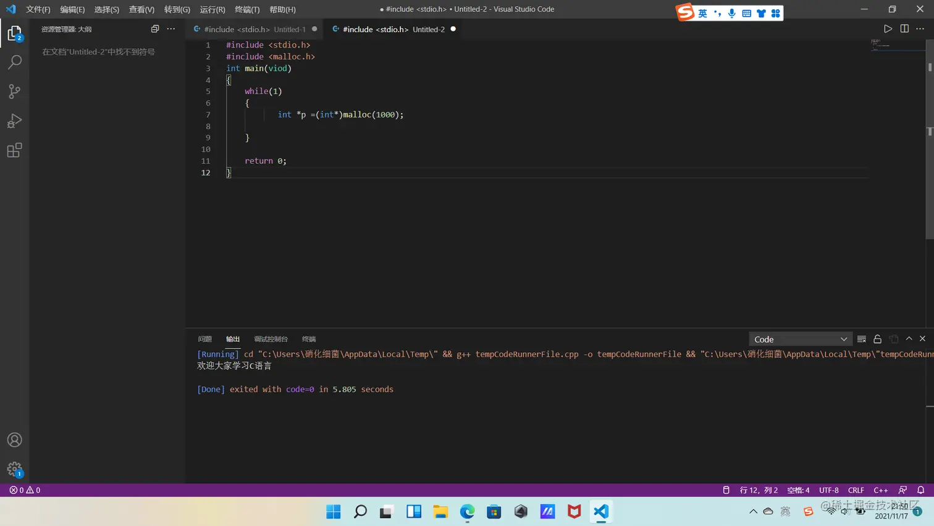
Task: Toggle Sogou IME 英 language mode
Action: pyautogui.click(x=702, y=13)
